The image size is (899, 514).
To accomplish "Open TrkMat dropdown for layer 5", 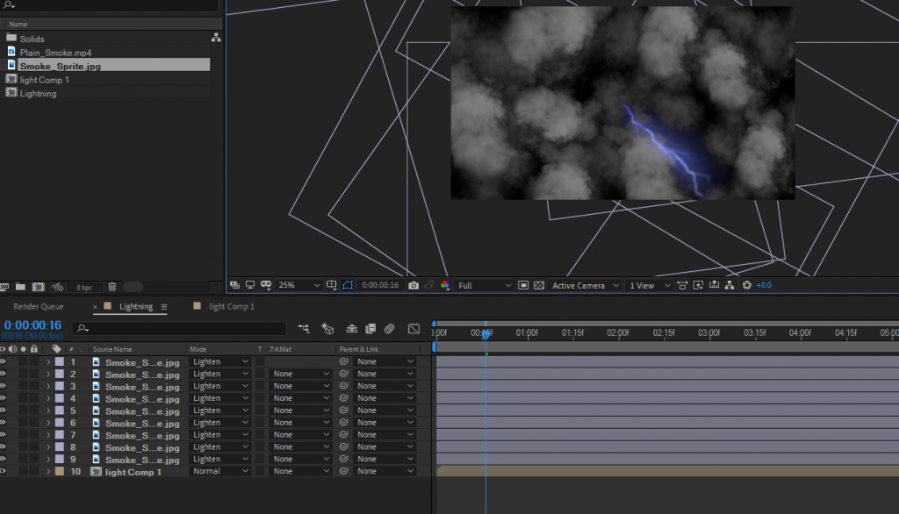I will pyautogui.click(x=301, y=410).
